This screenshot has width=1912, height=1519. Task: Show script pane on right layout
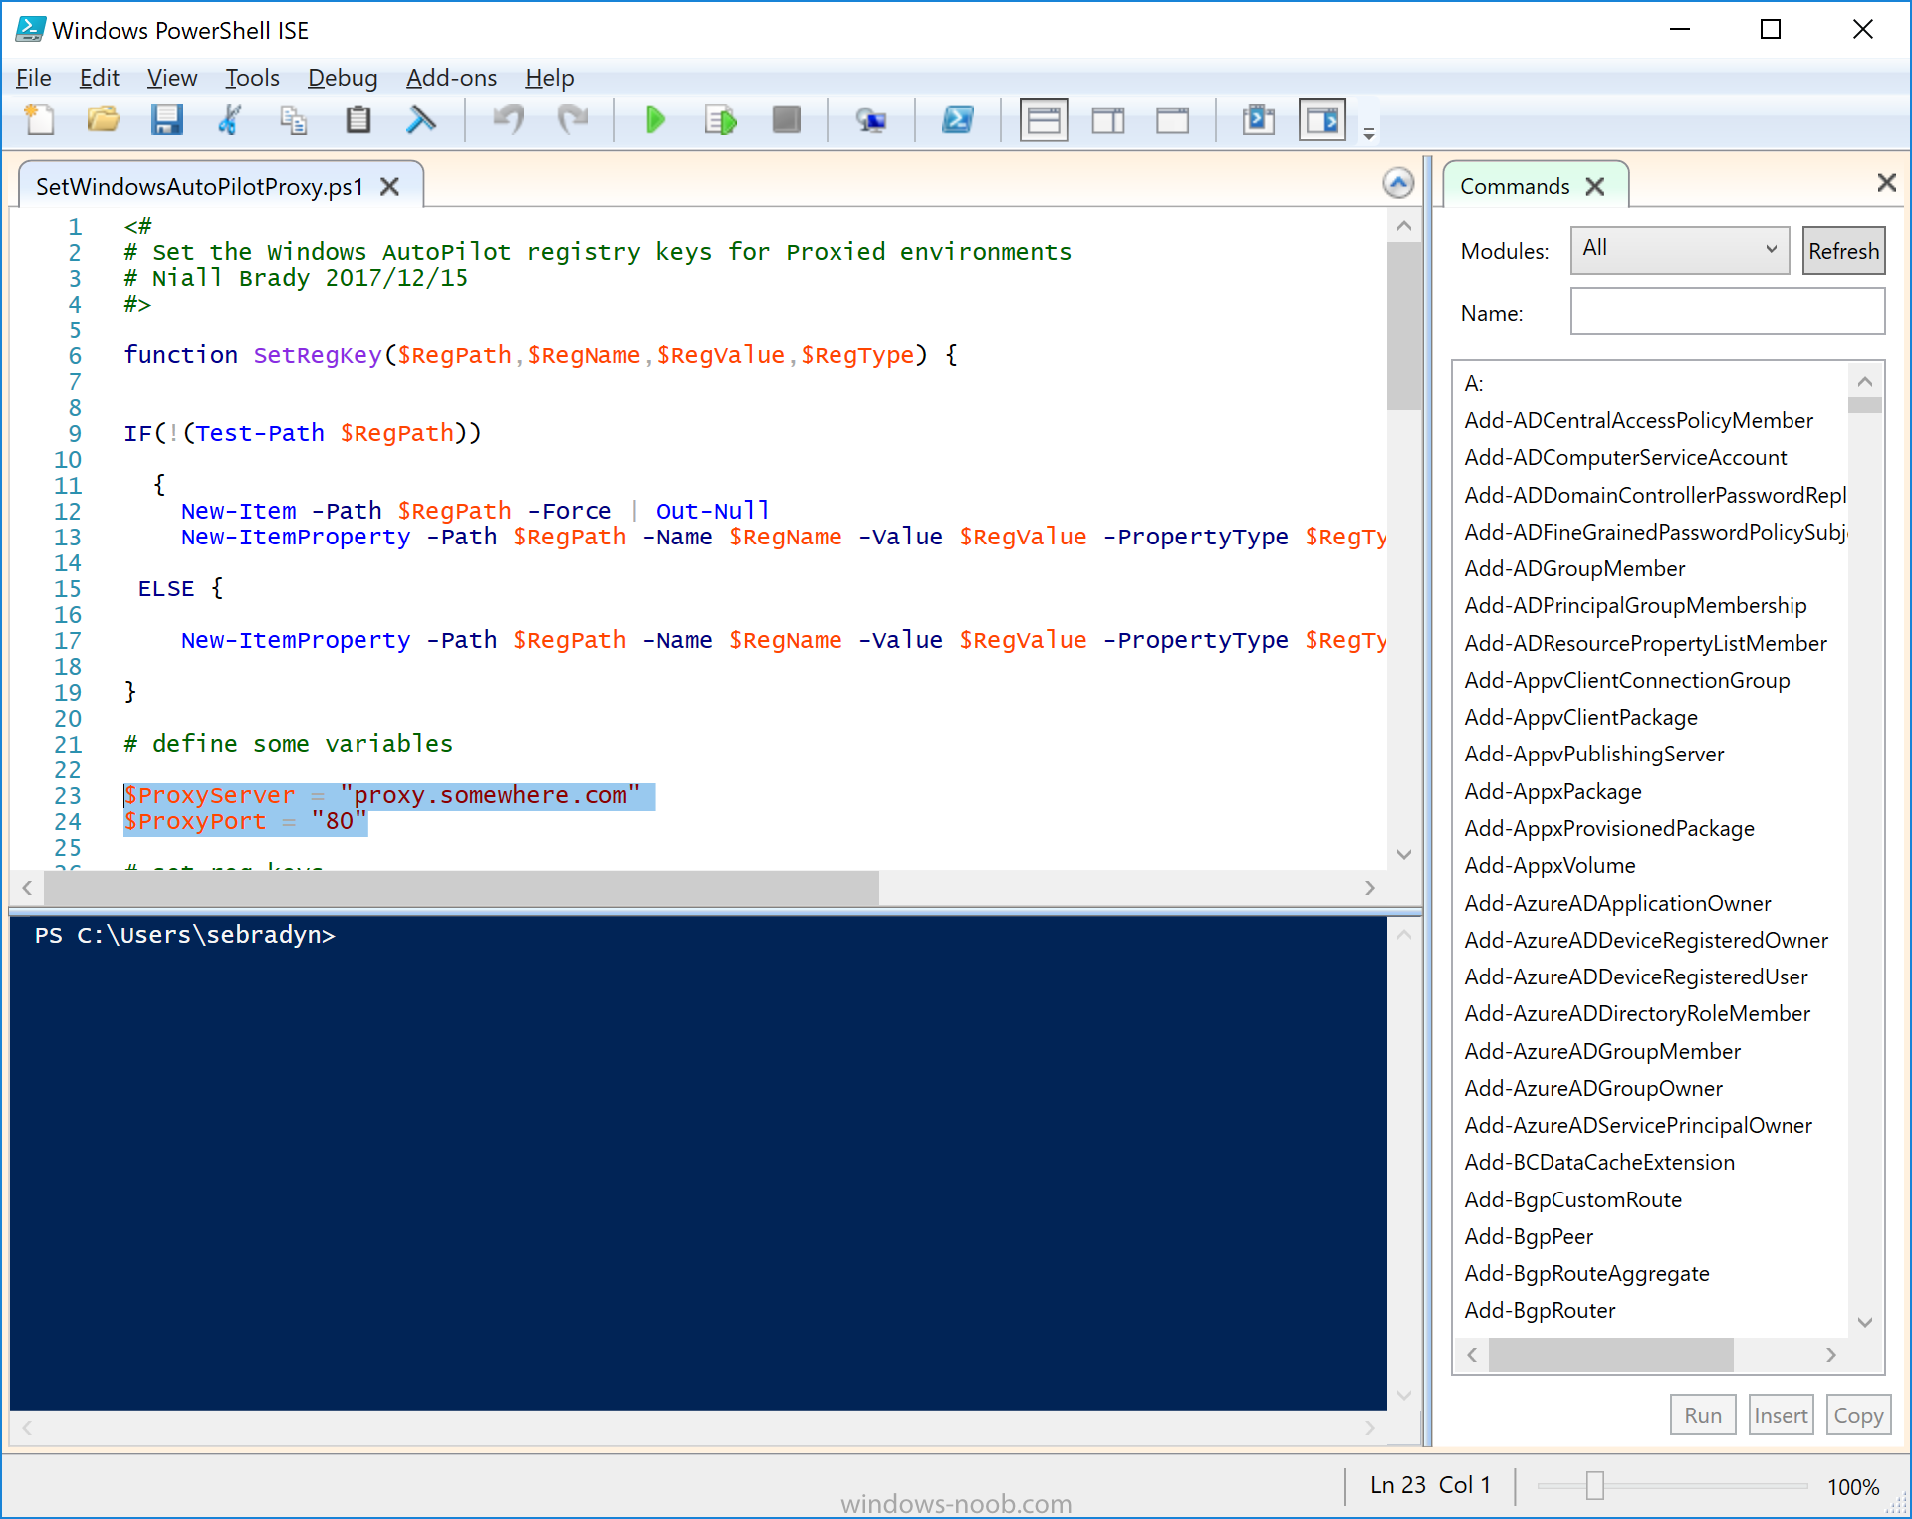1108,120
